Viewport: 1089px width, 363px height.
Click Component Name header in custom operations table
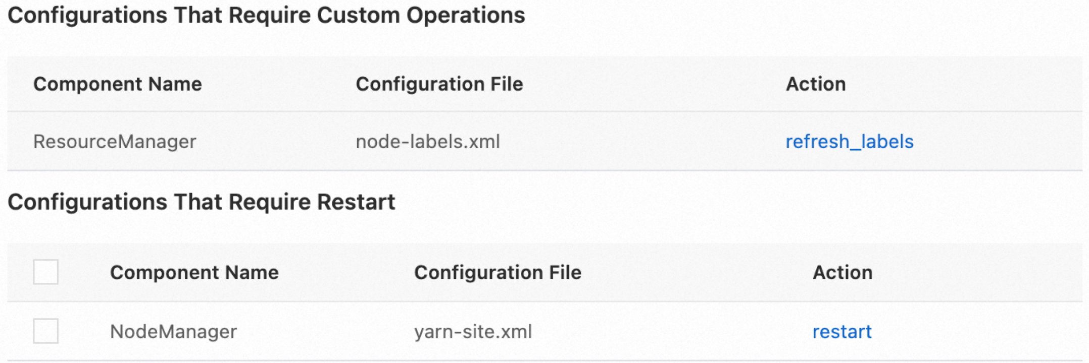118,84
